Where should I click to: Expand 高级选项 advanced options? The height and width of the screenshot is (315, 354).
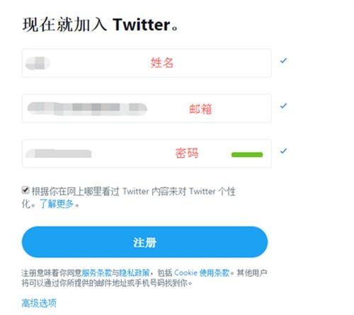[x=39, y=303]
